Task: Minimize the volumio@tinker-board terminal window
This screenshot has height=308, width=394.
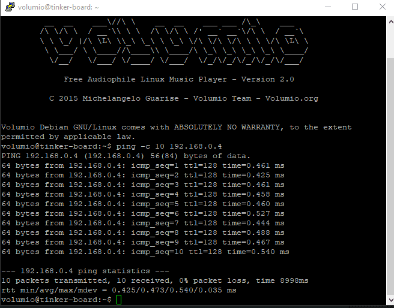Action: tap(328, 7)
